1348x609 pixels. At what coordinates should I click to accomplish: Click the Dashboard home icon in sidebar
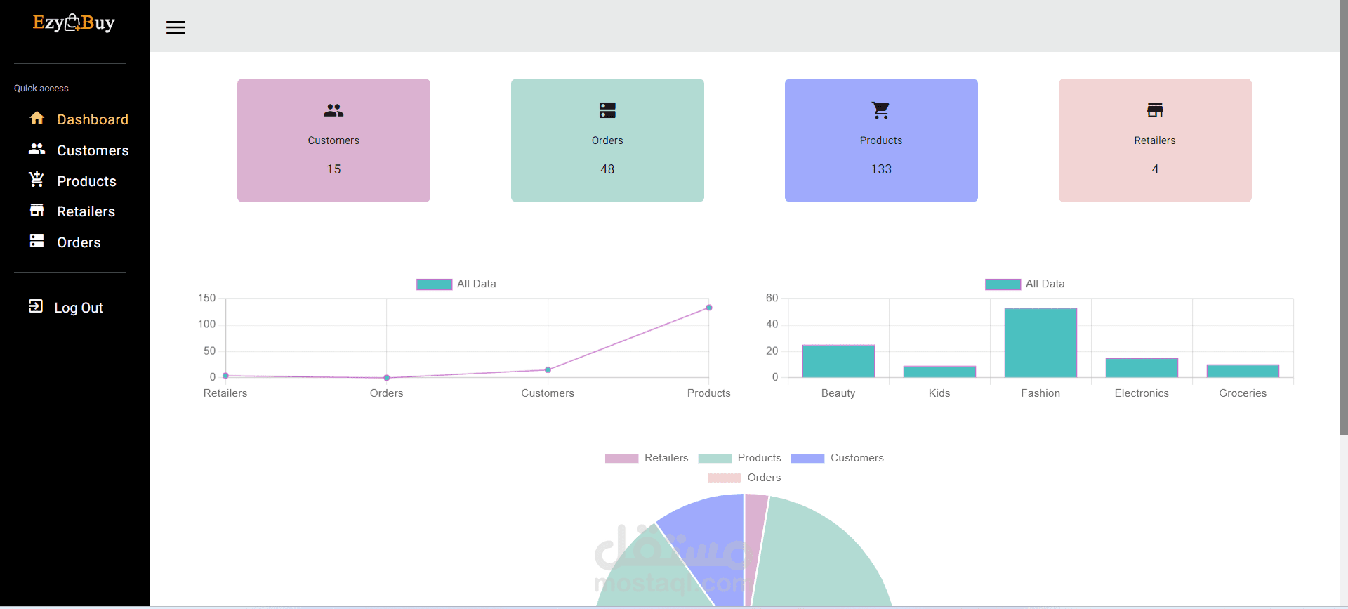click(37, 118)
